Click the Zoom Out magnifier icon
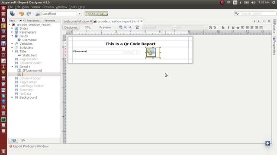The image size is (277, 155). (130, 28)
